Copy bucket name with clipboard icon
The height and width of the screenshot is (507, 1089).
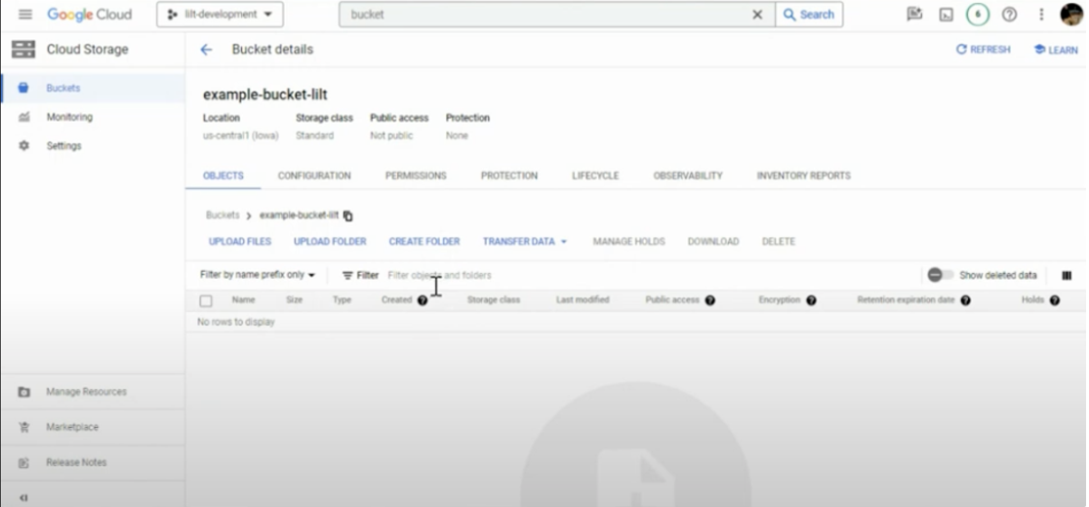click(x=348, y=215)
